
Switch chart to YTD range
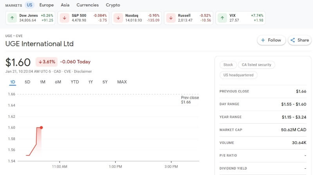[75, 82]
